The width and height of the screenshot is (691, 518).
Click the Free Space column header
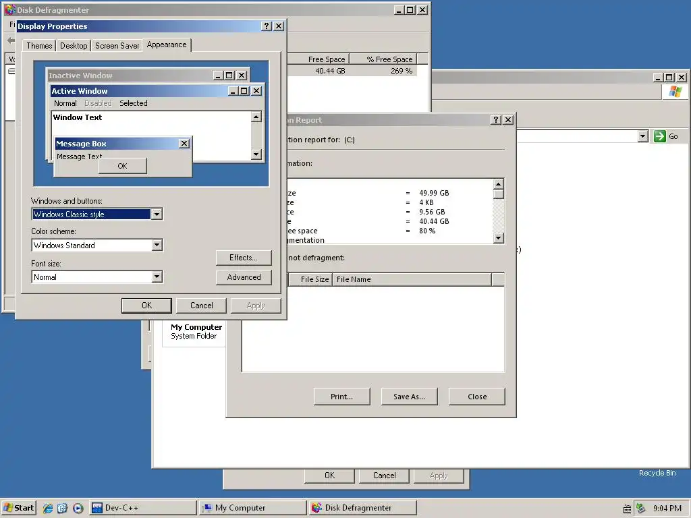coord(319,59)
